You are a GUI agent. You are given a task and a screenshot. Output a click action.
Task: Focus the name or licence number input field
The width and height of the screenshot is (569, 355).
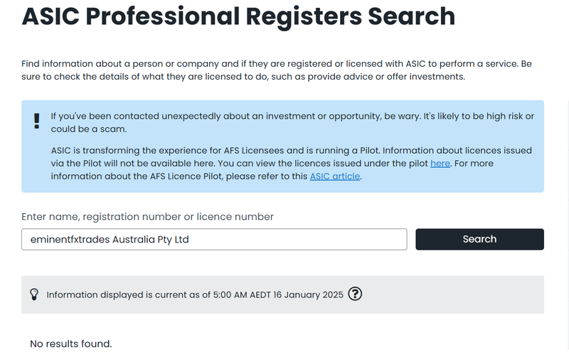tap(214, 239)
